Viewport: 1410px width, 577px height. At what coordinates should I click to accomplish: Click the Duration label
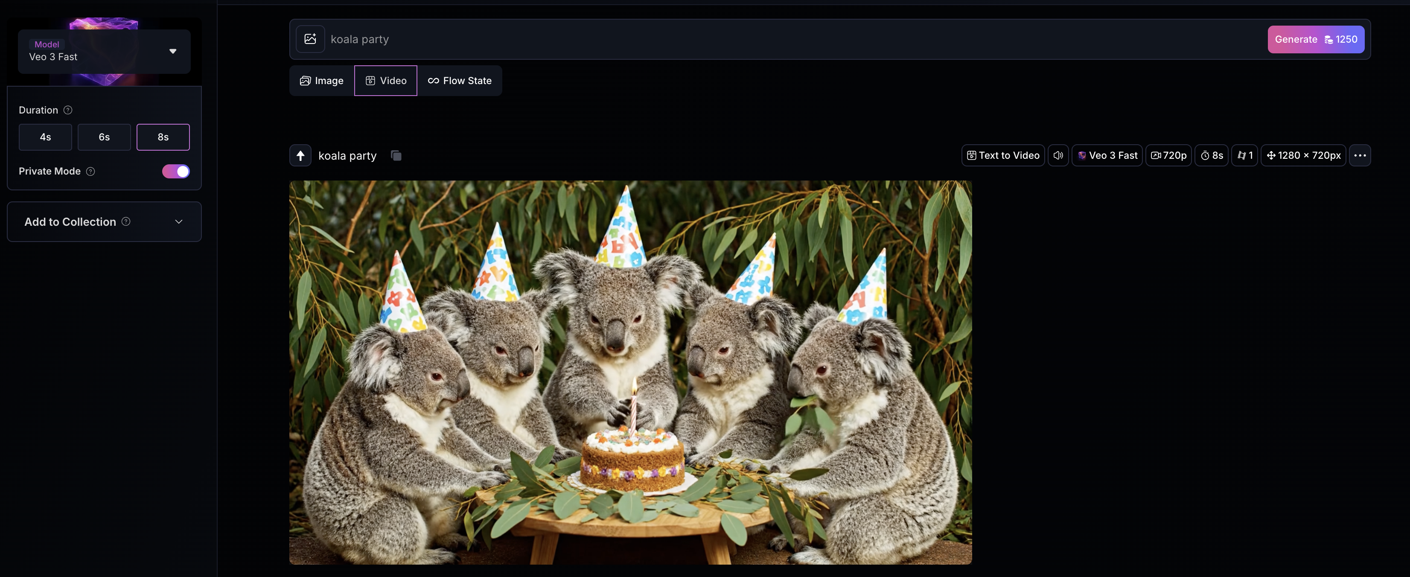coord(38,110)
